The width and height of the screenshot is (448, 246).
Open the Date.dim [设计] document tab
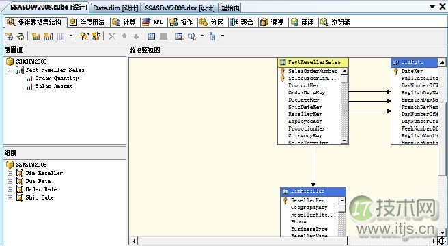pos(115,8)
